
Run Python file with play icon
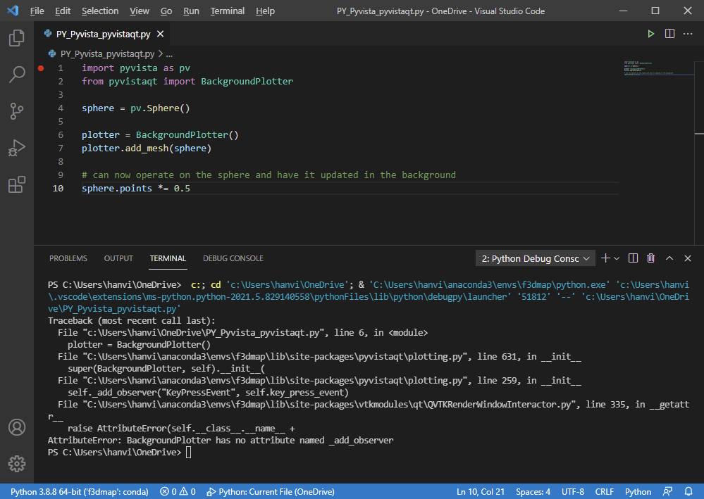tap(651, 34)
